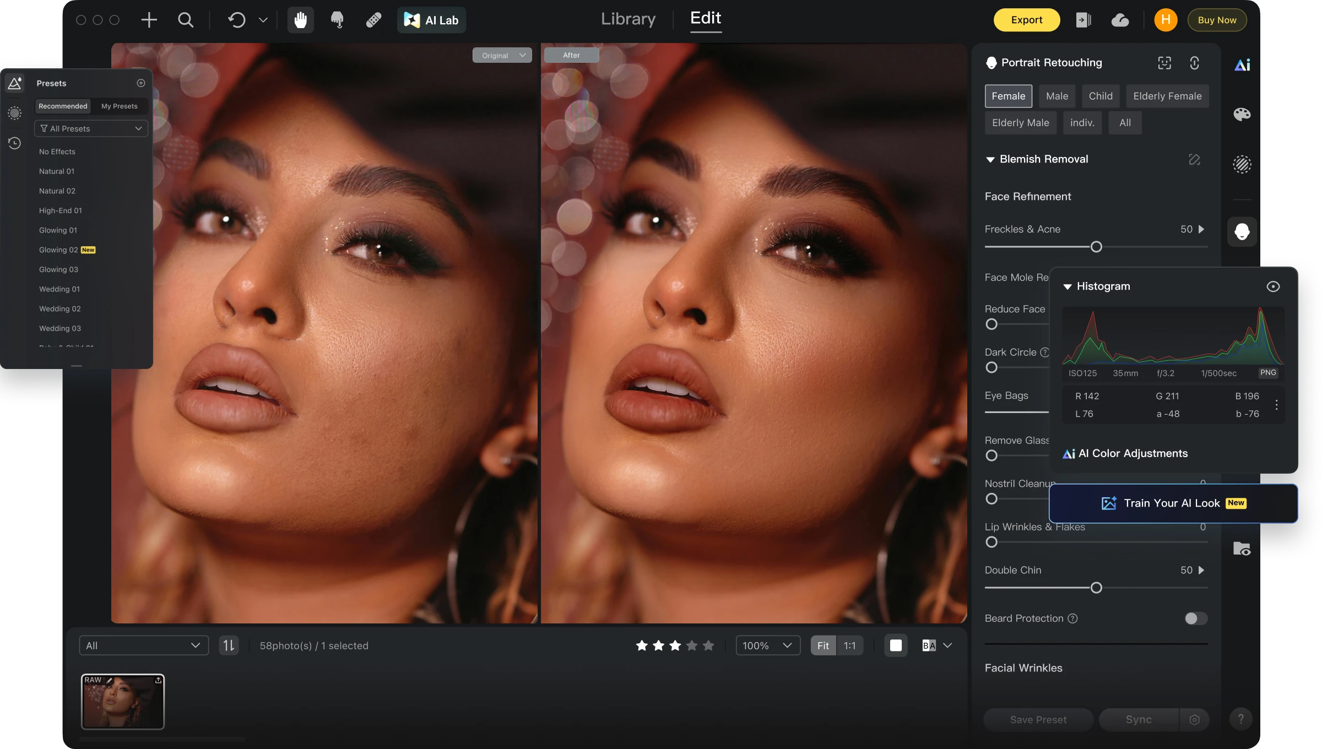This screenshot has width=1322, height=749.
Task: Open the color palette panel on the right sidebar
Action: point(1242,114)
